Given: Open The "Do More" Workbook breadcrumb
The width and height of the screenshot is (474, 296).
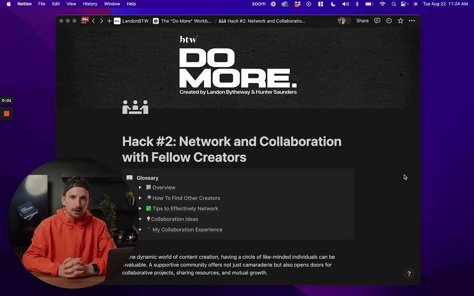Looking at the screenshot, I should (182, 21).
